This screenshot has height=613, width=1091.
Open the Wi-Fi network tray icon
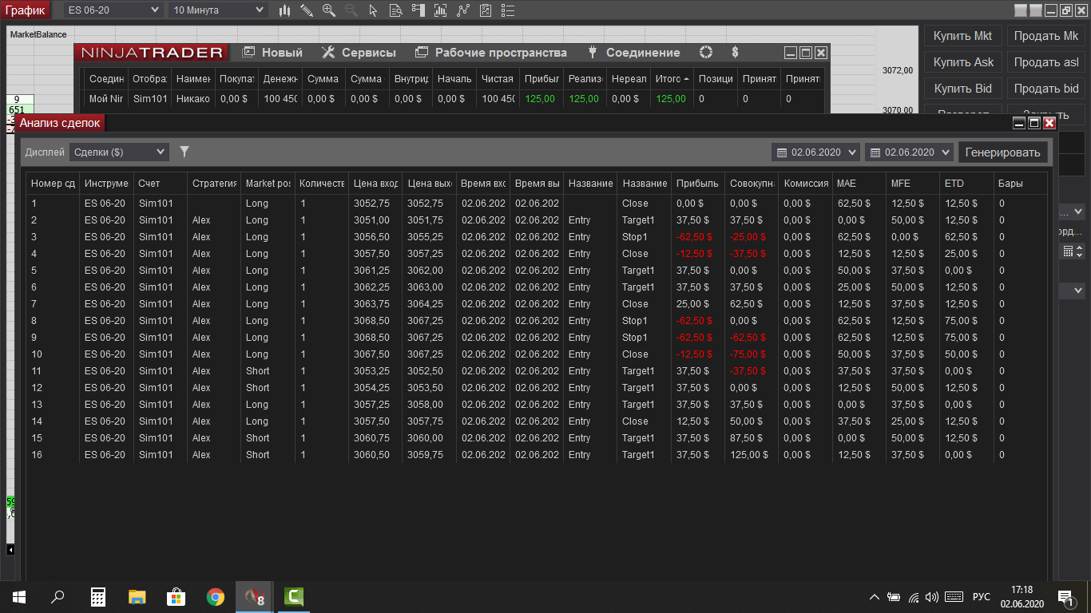[x=913, y=597]
